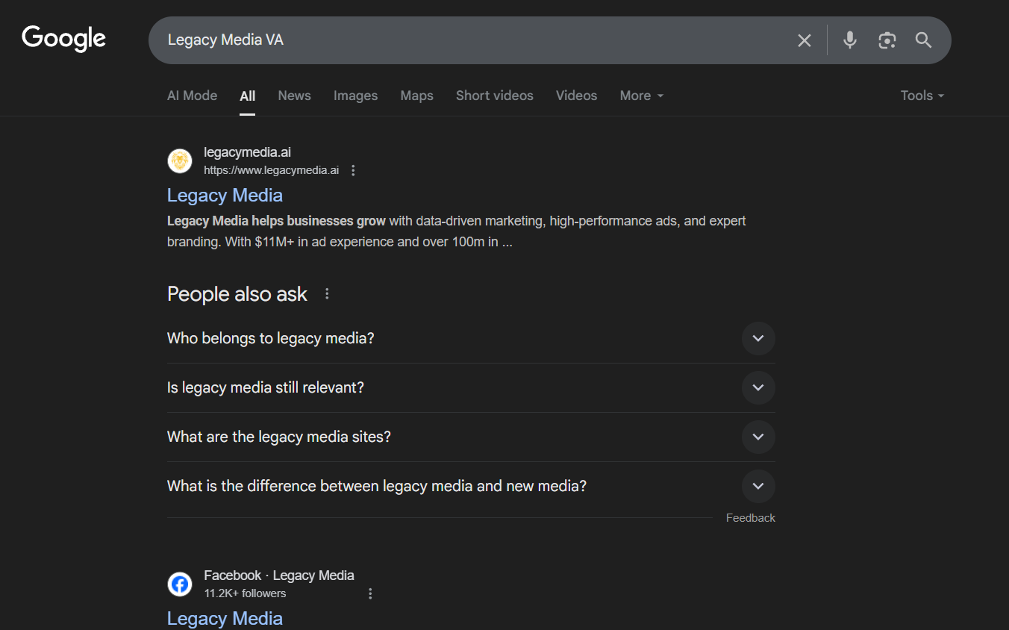Click the "11.2K+ followers" text
This screenshot has width=1009, height=630.
click(245, 593)
